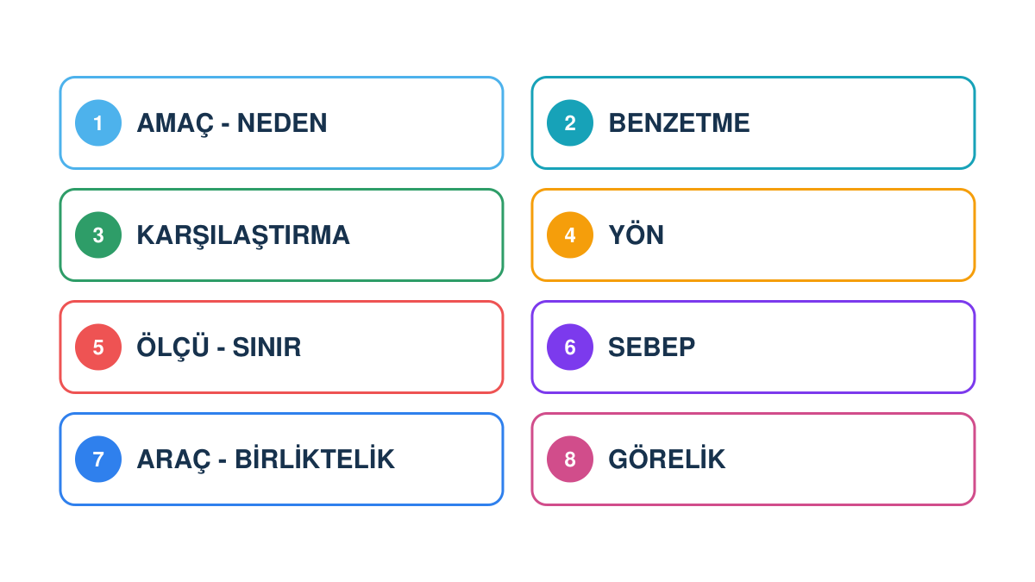The height and width of the screenshot is (582, 1035).
Task: Select the YÖN text label
Action: coord(637,235)
